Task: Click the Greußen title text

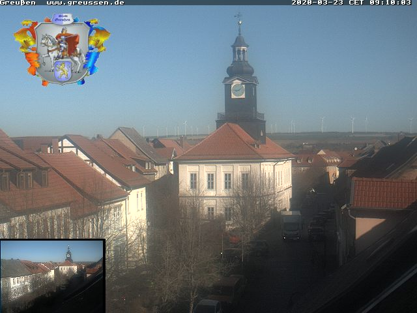Action: (x=18, y=3)
